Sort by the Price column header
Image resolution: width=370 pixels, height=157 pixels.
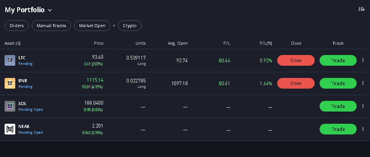coord(99,43)
